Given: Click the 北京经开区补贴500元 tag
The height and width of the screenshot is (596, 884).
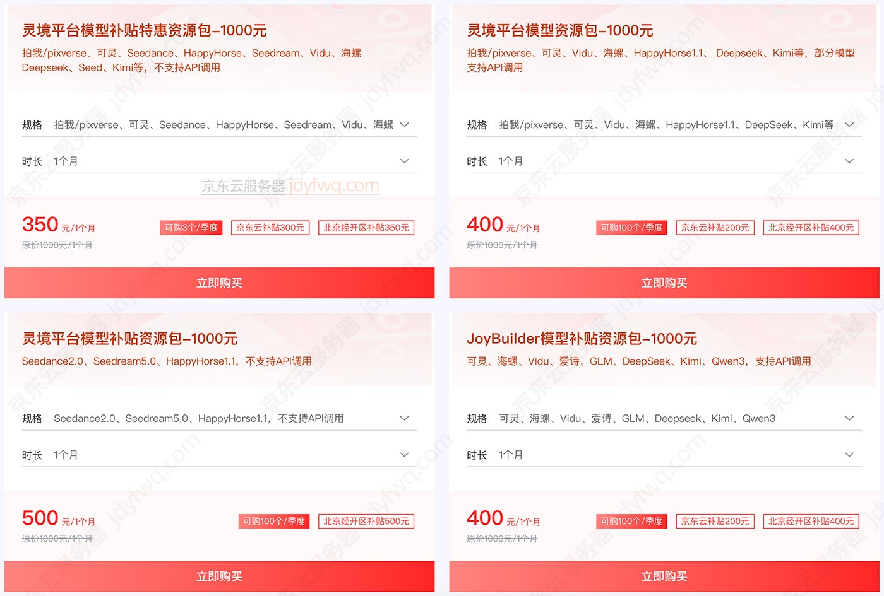Looking at the screenshot, I should (x=366, y=522).
